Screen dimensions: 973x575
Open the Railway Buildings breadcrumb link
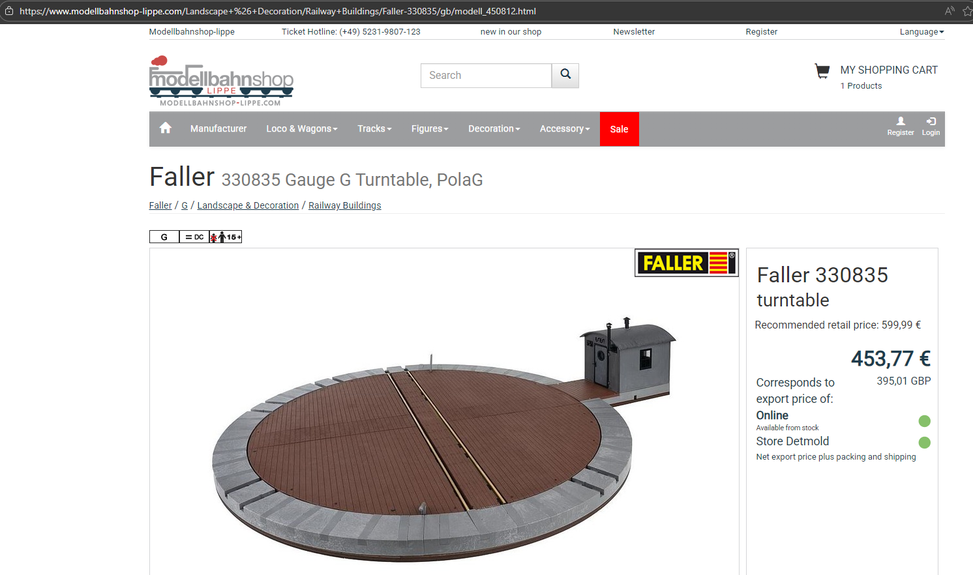coord(344,205)
